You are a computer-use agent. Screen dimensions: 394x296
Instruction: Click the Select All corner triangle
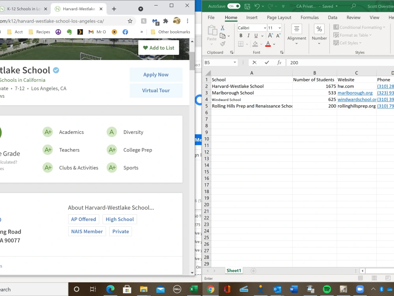click(208, 73)
